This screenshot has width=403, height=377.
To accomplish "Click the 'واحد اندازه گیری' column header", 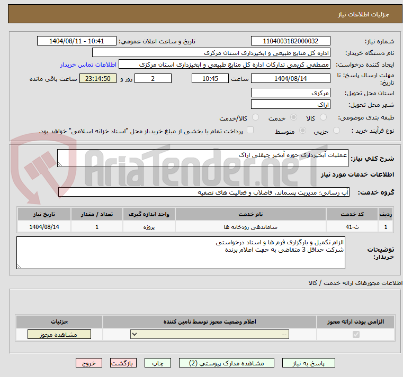I will coord(149,214).
